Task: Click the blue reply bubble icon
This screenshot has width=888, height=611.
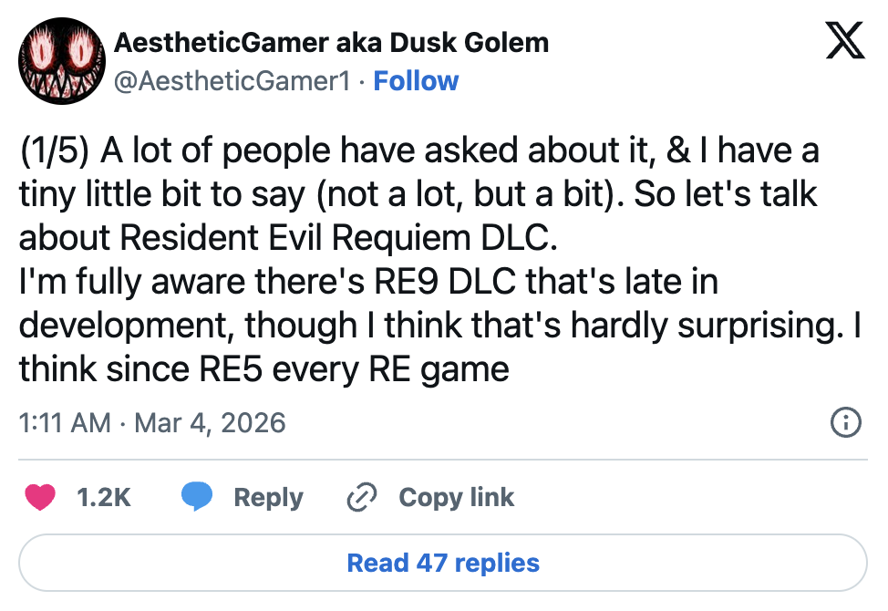Action: coord(197,497)
